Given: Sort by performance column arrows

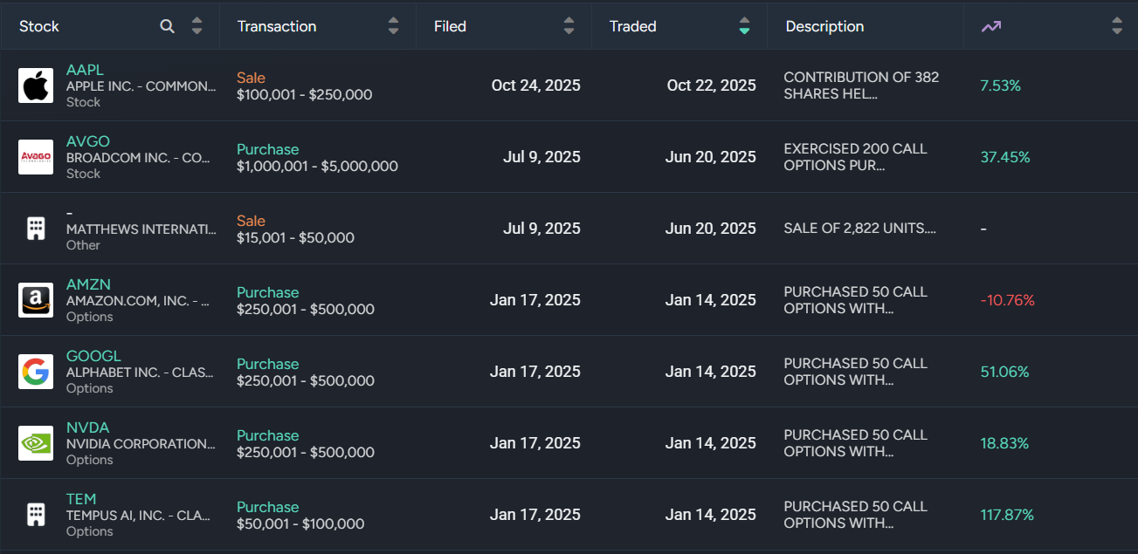Looking at the screenshot, I should pyautogui.click(x=1117, y=26).
